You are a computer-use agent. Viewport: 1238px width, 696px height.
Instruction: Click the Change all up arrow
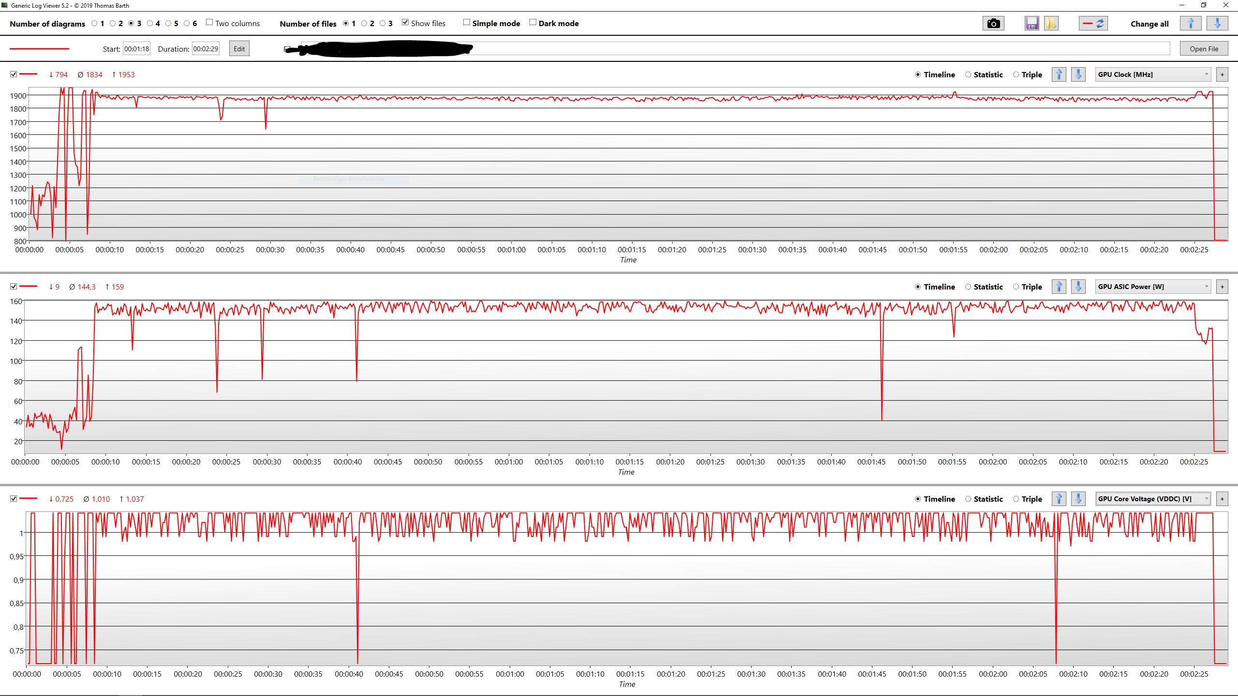1191,23
